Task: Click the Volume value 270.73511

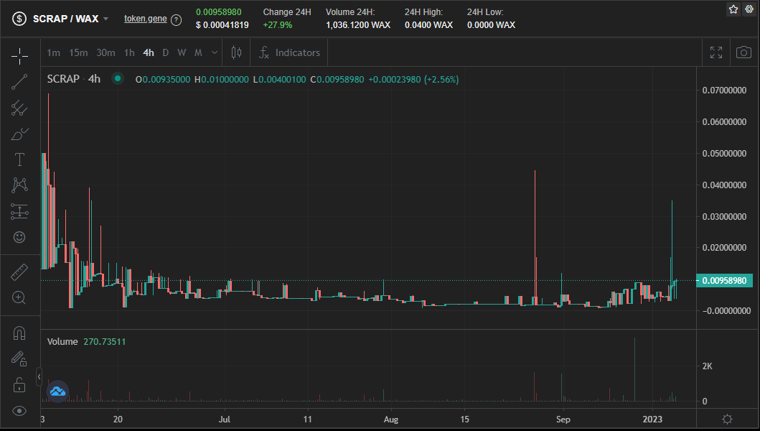Action: pos(105,342)
